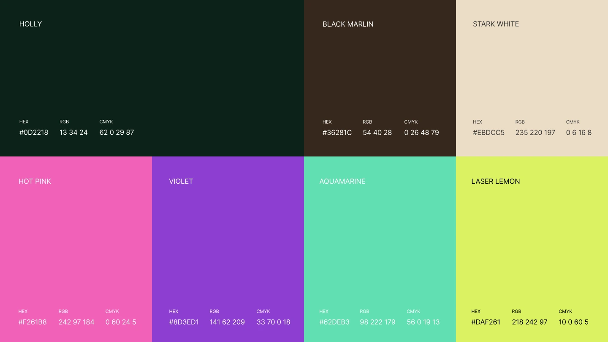The width and height of the screenshot is (608, 342).
Task: Click the CMYK label in the Aquamarine swatch
Action: (x=413, y=312)
